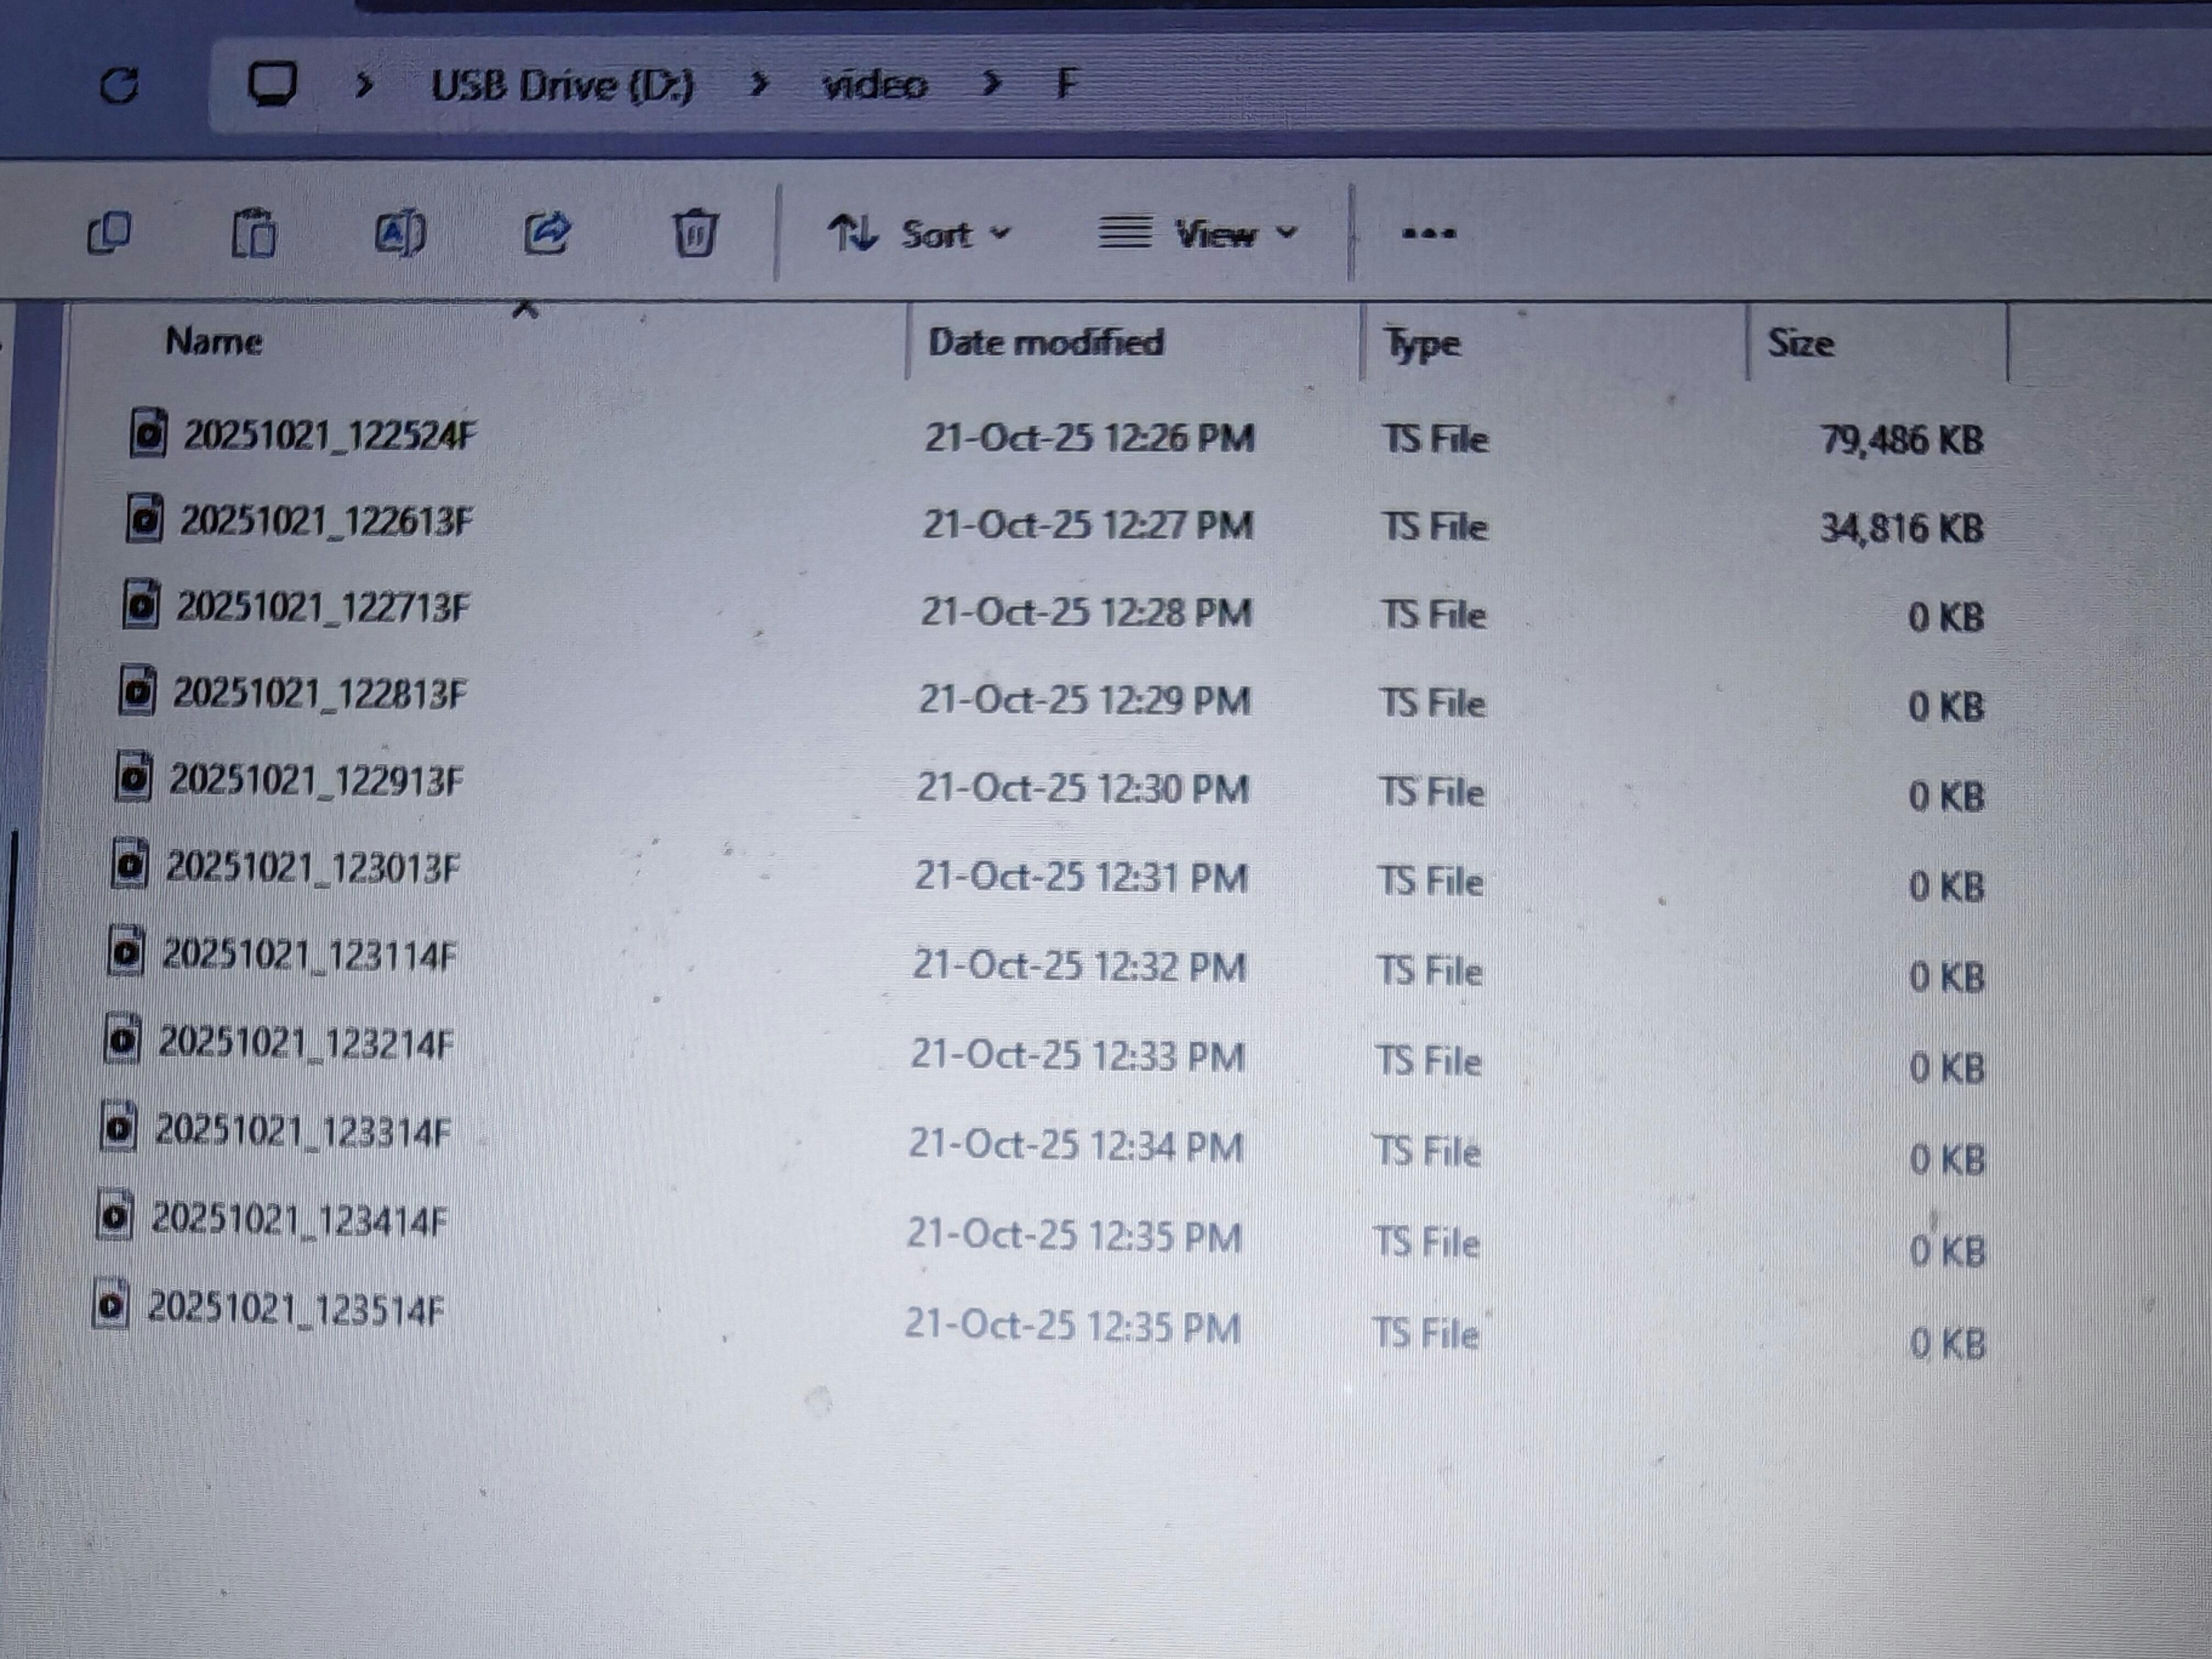This screenshot has width=2212, height=1659.
Task: Click the Copy toolbar icon
Action: (x=109, y=234)
